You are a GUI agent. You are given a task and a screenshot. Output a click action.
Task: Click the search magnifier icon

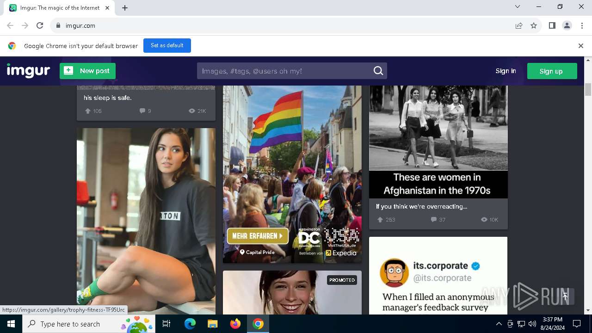378,71
